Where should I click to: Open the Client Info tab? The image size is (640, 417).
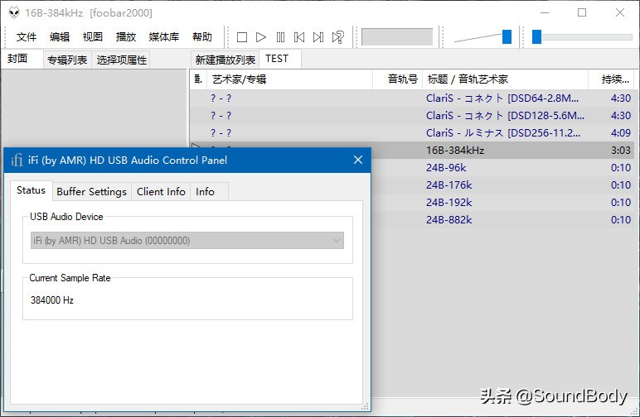click(x=161, y=192)
